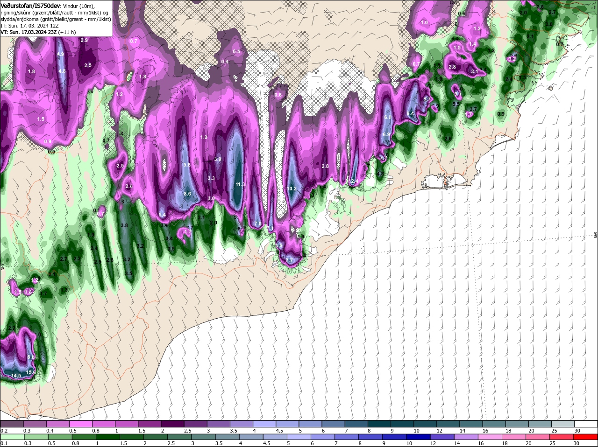Pick lavender top-row swatch between 4 and 4.5
The image size is (598, 447).
264,424
